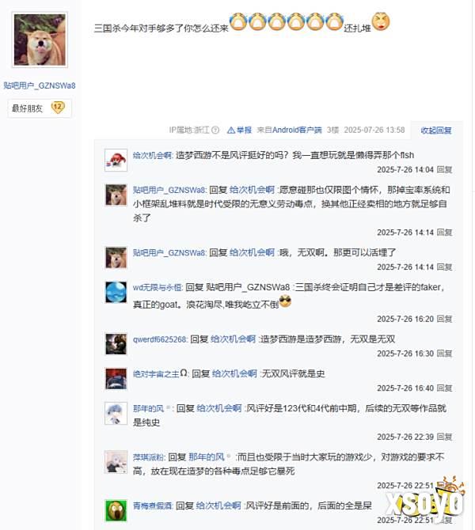Screen dimensions: 475x530
Task: Open the Shiba dog poster avatar
Action: 40,40
